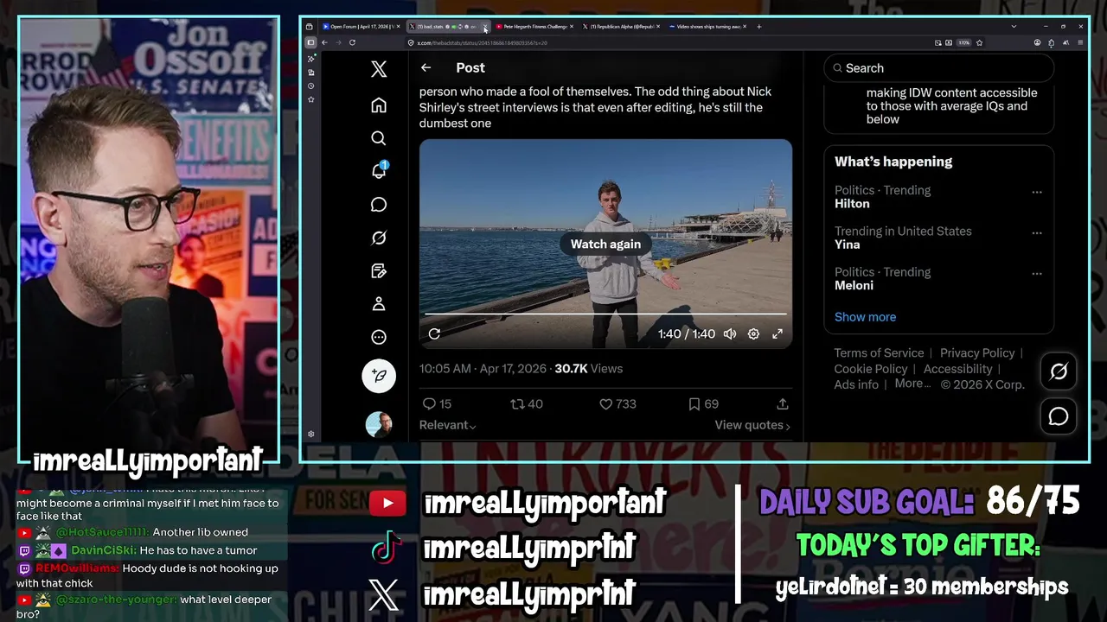Open options dots for Hilton trend
The width and height of the screenshot is (1107, 622).
(1037, 192)
